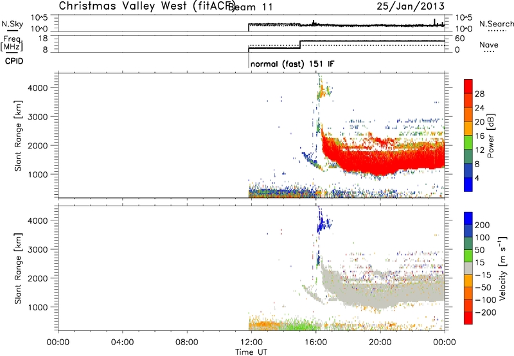
Task: Click the blue echo cluster near 4000 km in Velocity plot
Action: coord(323,223)
